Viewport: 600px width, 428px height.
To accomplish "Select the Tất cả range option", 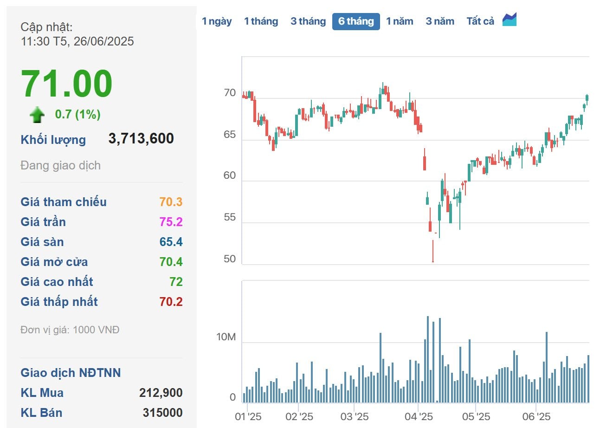I will tap(480, 21).
